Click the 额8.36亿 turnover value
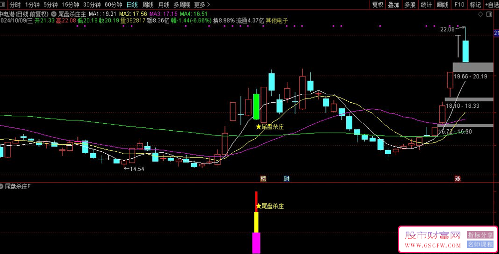This screenshot has height=254, width=499. [x=158, y=20]
